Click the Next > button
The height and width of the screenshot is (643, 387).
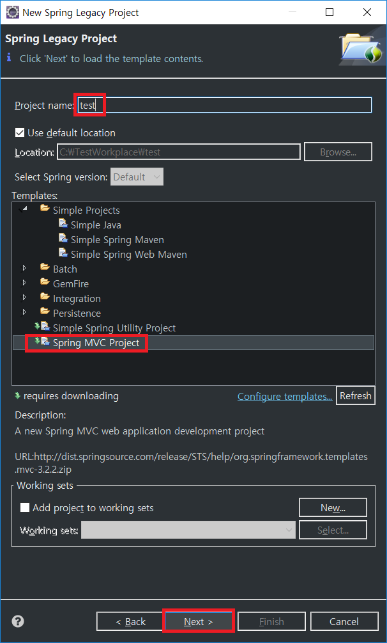(x=199, y=622)
